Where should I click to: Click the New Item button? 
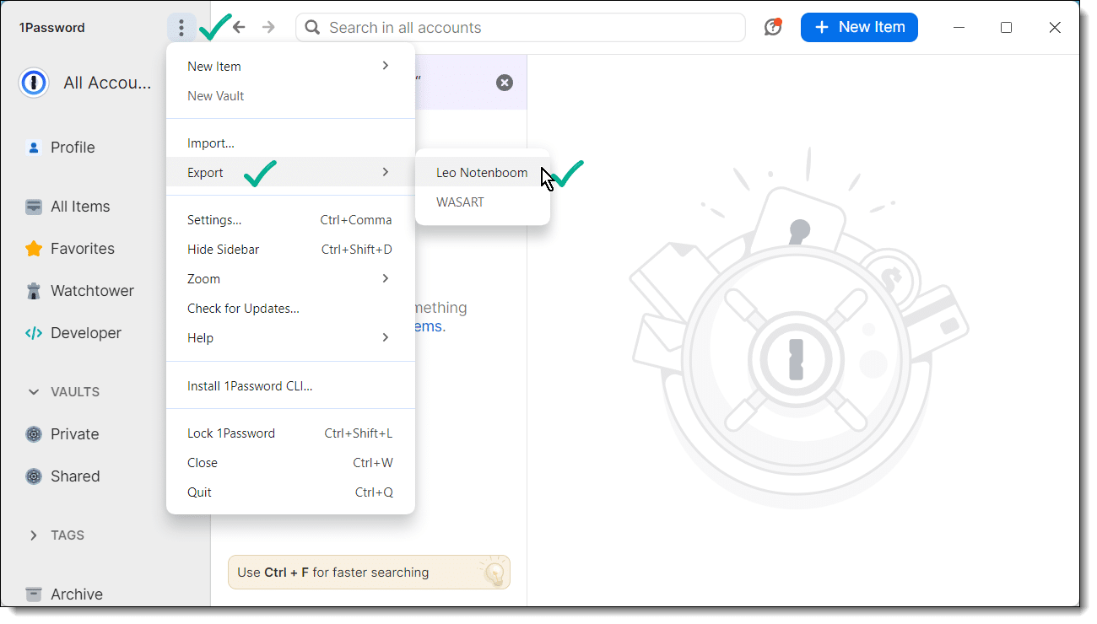pyautogui.click(x=859, y=27)
